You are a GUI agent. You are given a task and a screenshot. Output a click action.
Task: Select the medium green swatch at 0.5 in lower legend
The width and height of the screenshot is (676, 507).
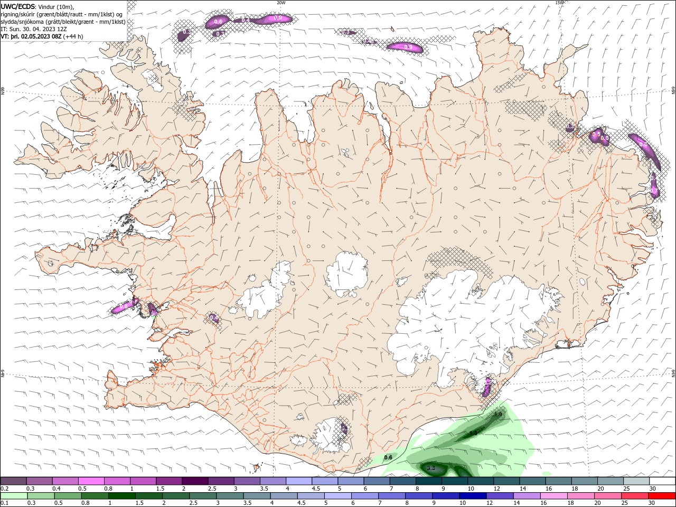point(68,496)
